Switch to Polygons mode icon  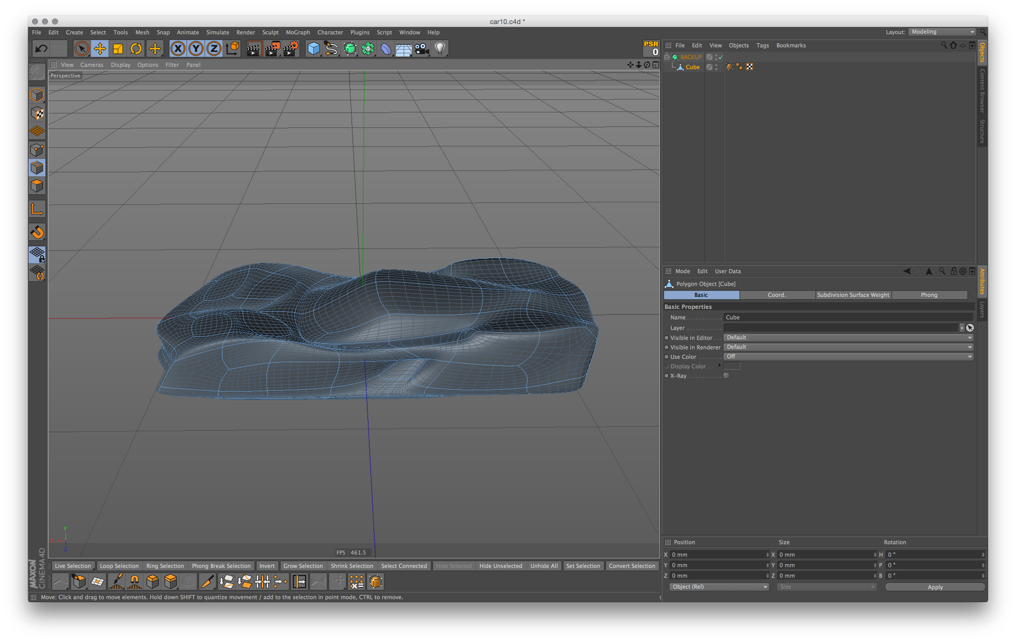37,186
